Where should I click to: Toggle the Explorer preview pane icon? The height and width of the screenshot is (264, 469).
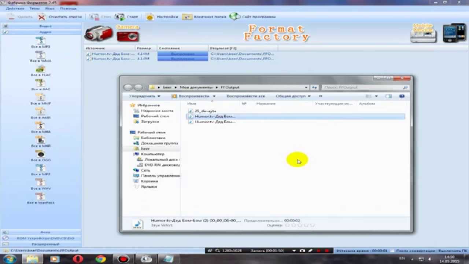388,96
